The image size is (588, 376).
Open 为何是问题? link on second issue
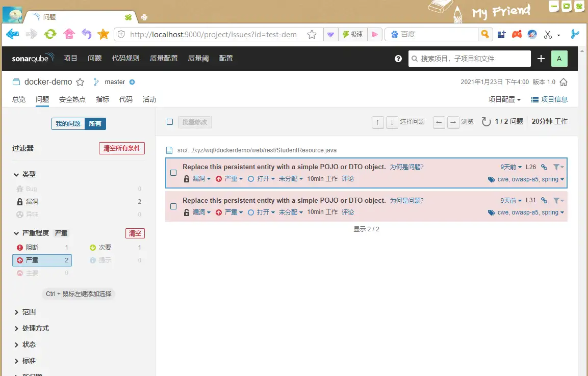click(406, 201)
